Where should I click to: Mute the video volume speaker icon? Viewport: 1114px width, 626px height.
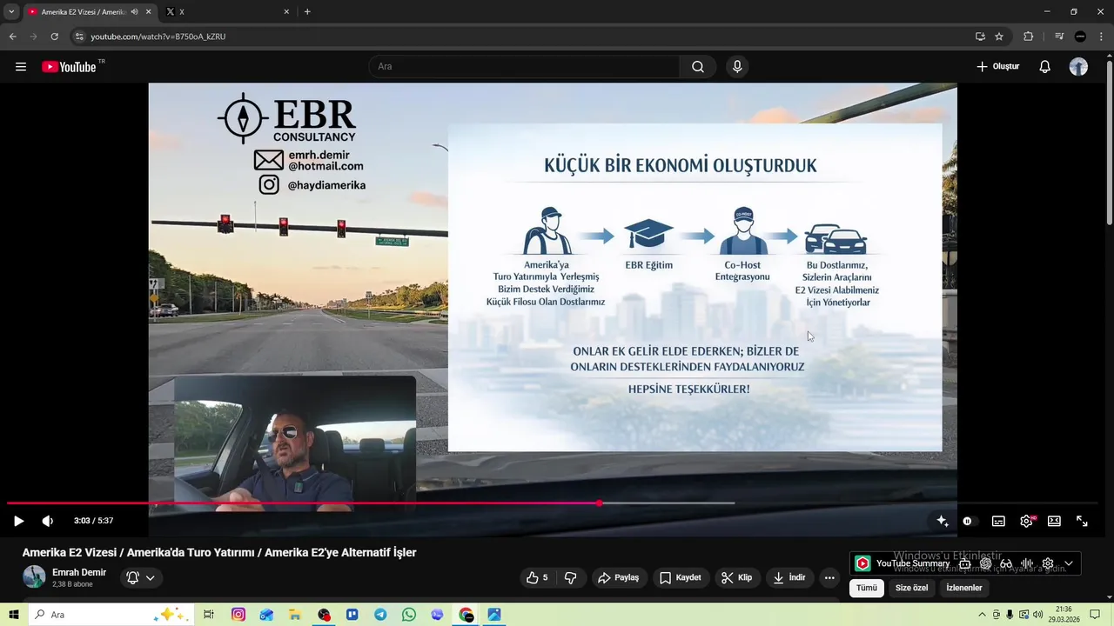click(x=47, y=521)
